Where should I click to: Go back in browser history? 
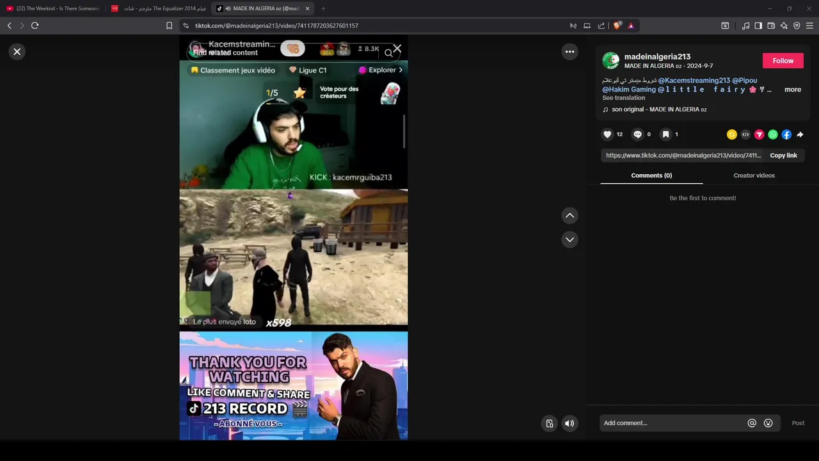pyautogui.click(x=9, y=26)
